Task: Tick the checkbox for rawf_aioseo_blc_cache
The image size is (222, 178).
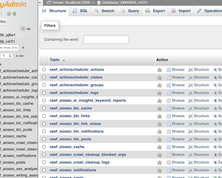Action: point(44,108)
